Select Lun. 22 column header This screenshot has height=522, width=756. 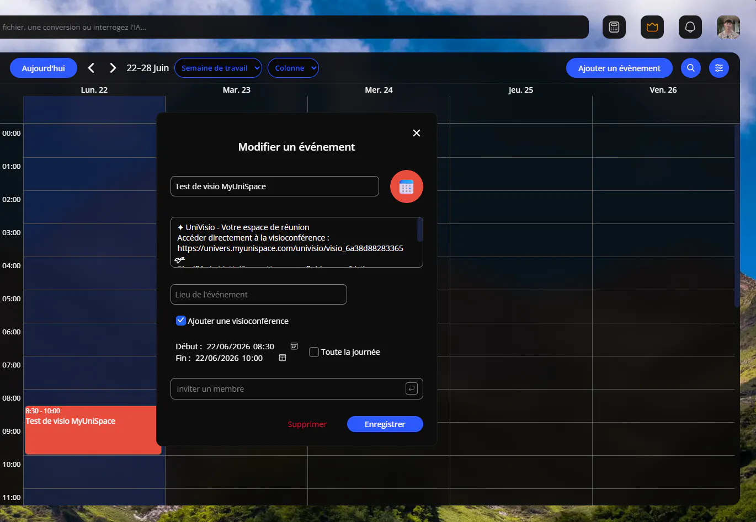(x=94, y=90)
